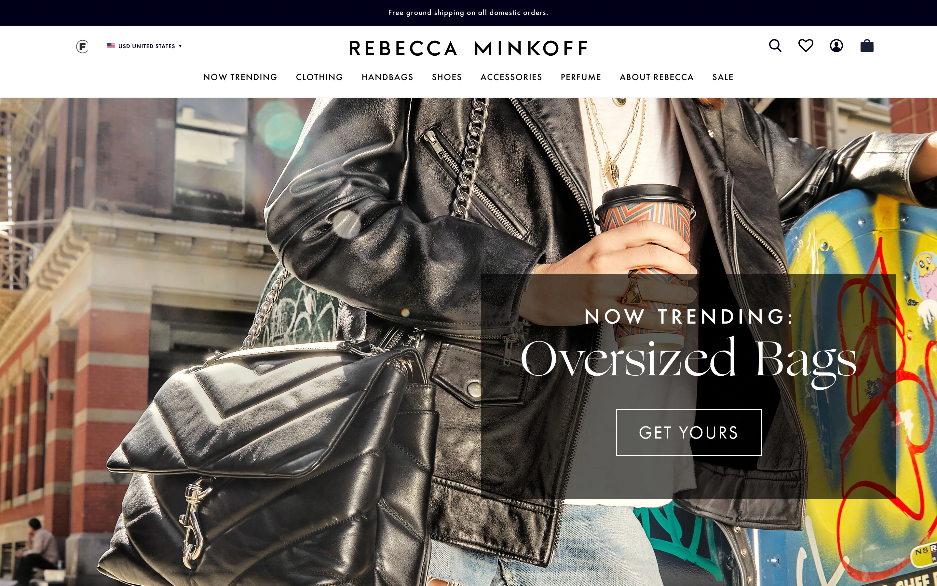Expand USD United States currency dropdown arrow

(x=180, y=46)
